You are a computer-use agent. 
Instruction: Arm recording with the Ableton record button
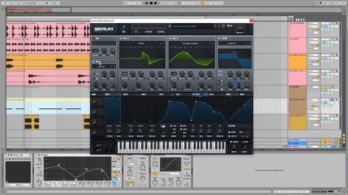coord(156,3)
